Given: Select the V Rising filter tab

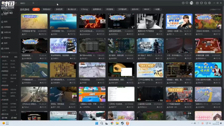Looking at the screenshot, I should (x=85, y=9).
